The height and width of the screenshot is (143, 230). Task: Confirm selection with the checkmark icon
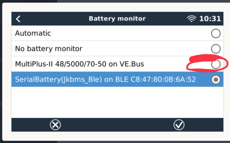pos(179,125)
